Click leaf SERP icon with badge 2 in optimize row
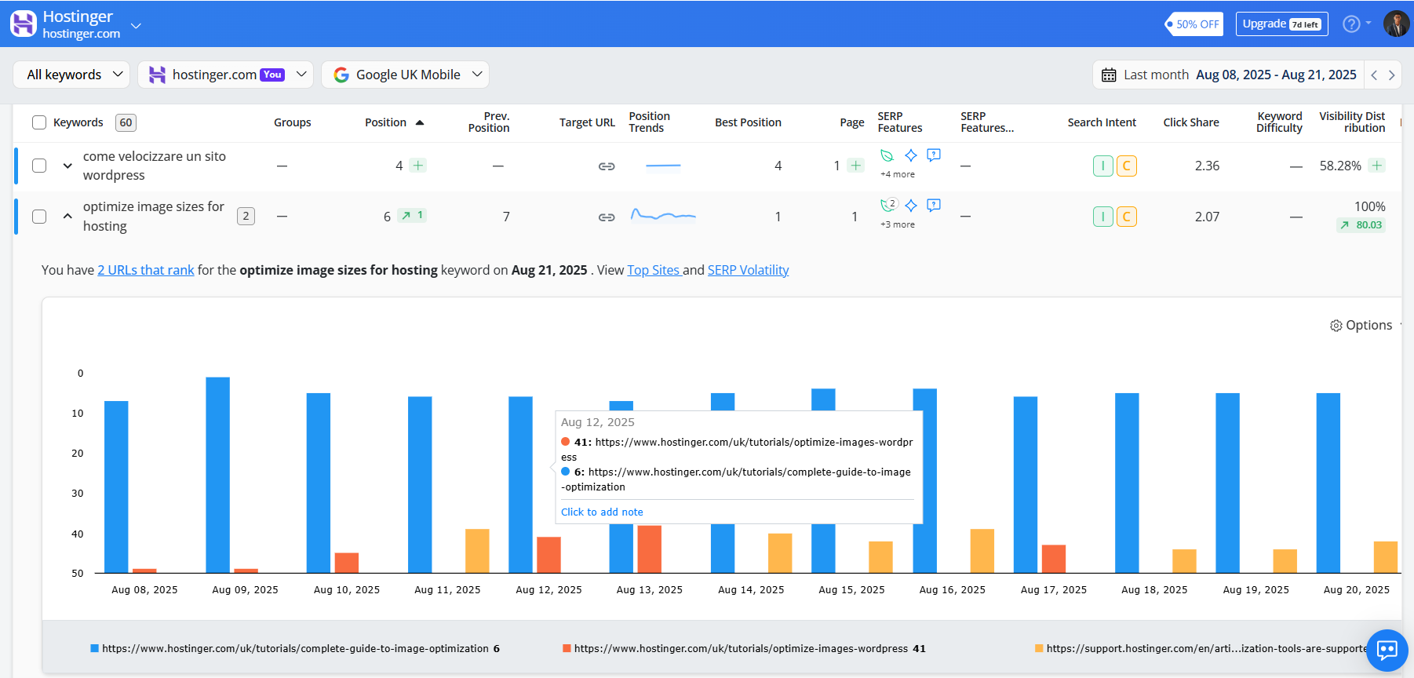1414x678 pixels. 888,206
